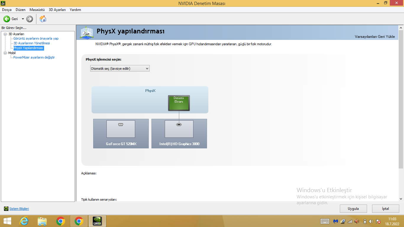Screen dimensions: 404x227
Task: Click the Intel(R) HD Graphics 3000 label
Action: [x=180, y=144]
